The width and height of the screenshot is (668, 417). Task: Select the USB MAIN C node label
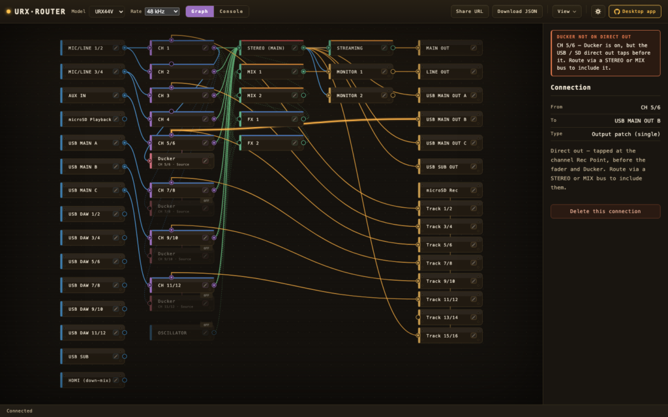(x=83, y=190)
